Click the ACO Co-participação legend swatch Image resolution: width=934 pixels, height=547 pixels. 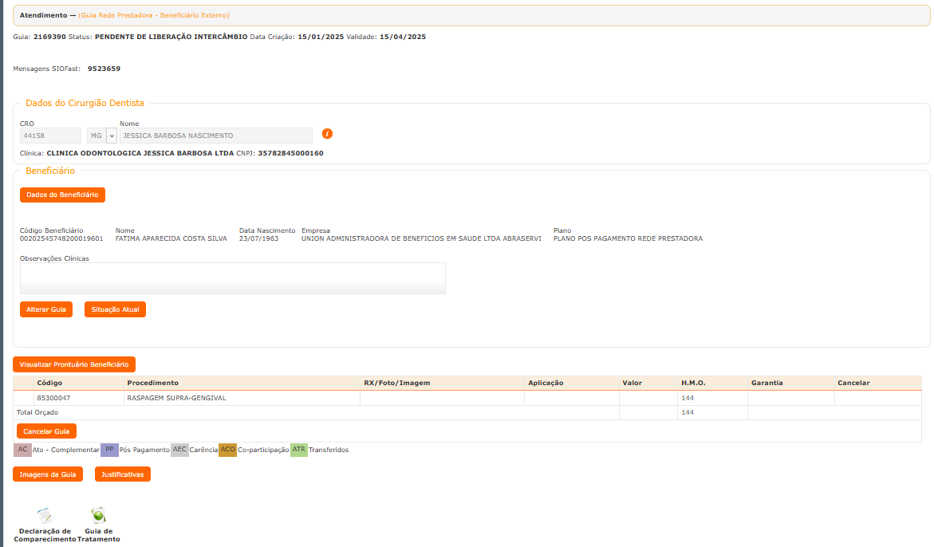(x=227, y=450)
